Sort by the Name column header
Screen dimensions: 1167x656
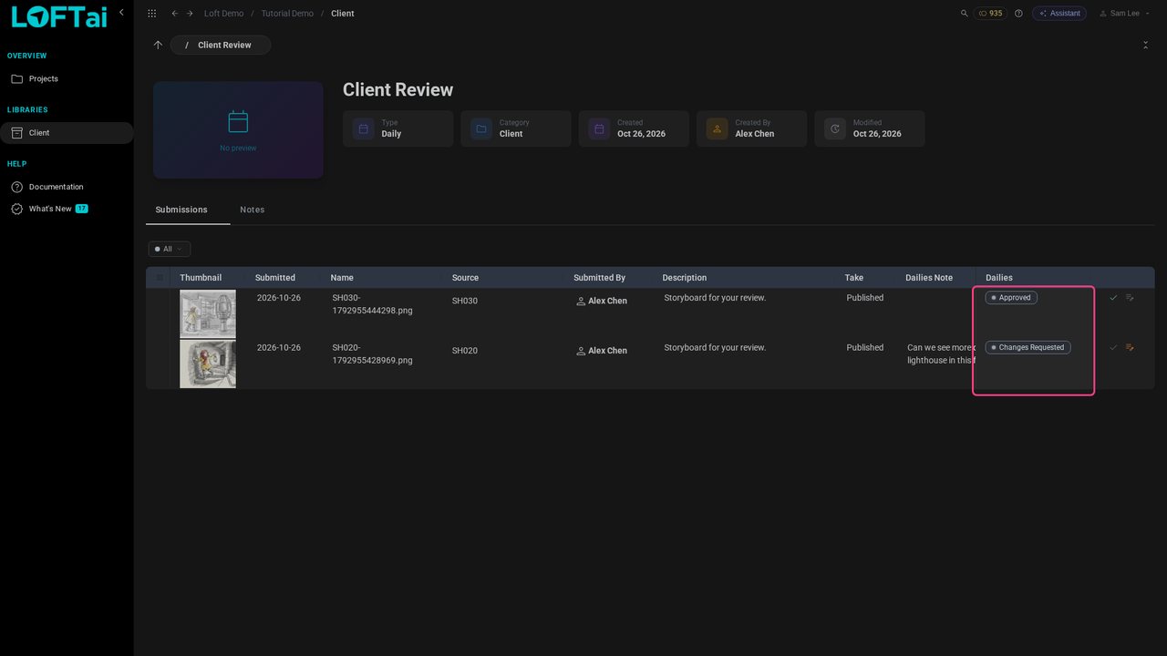(342, 278)
